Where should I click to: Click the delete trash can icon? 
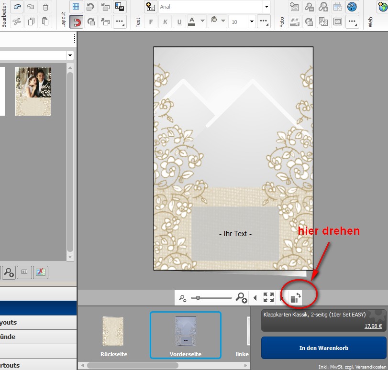tap(45, 7)
